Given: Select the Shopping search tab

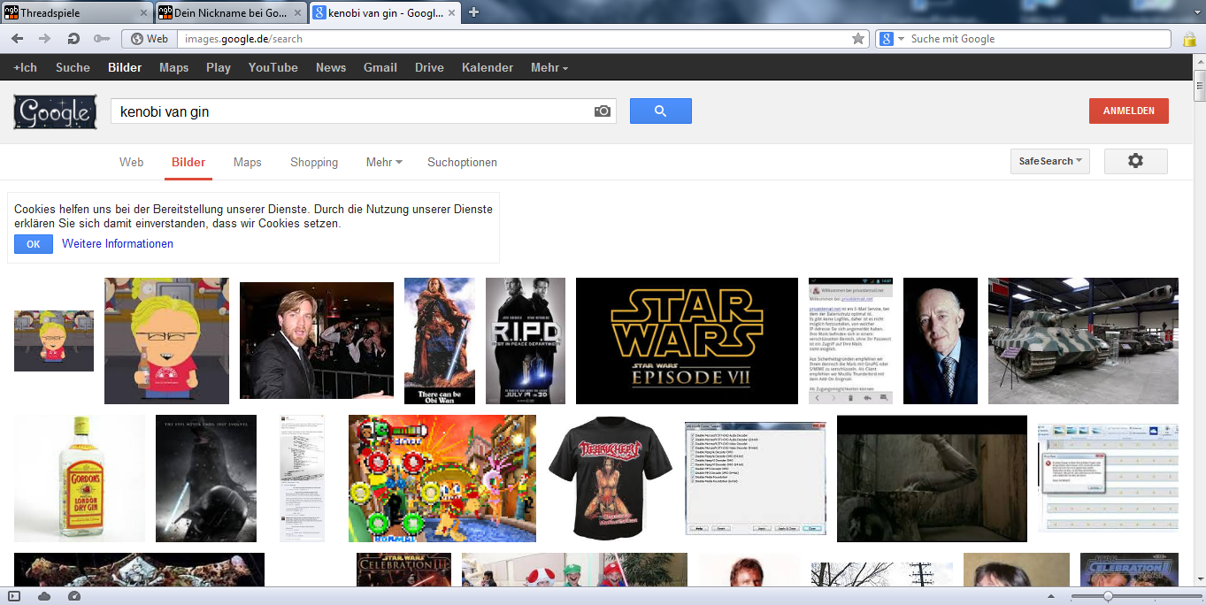Looking at the screenshot, I should [x=314, y=162].
